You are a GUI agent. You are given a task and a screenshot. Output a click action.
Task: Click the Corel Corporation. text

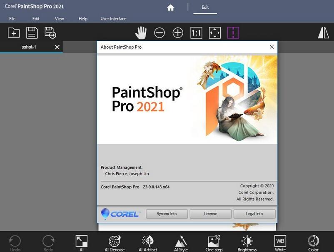[x=256, y=192]
